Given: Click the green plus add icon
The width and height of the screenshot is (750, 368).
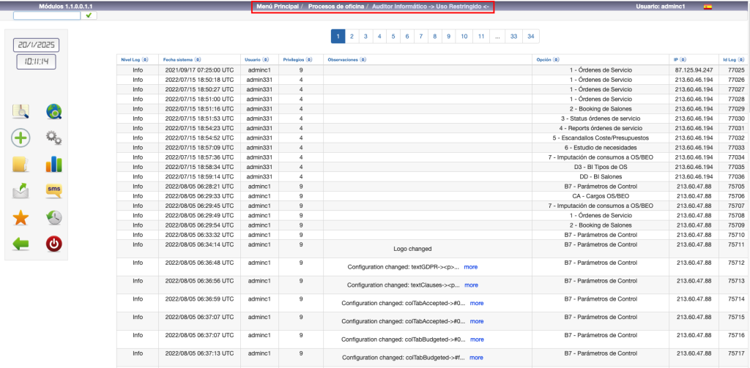Looking at the screenshot, I should click(x=21, y=138).
